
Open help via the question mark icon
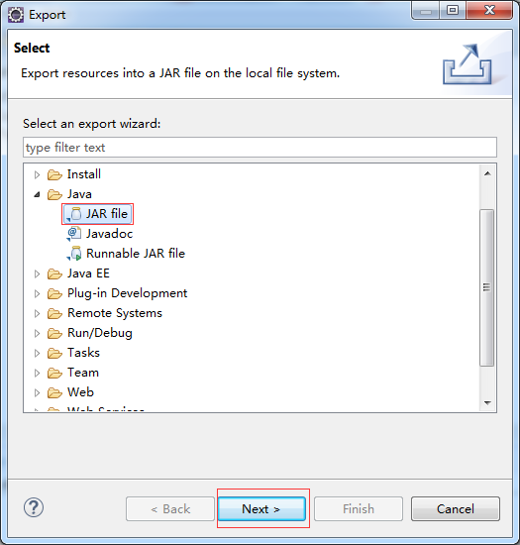pyautogui.click(x=34, y=507)
